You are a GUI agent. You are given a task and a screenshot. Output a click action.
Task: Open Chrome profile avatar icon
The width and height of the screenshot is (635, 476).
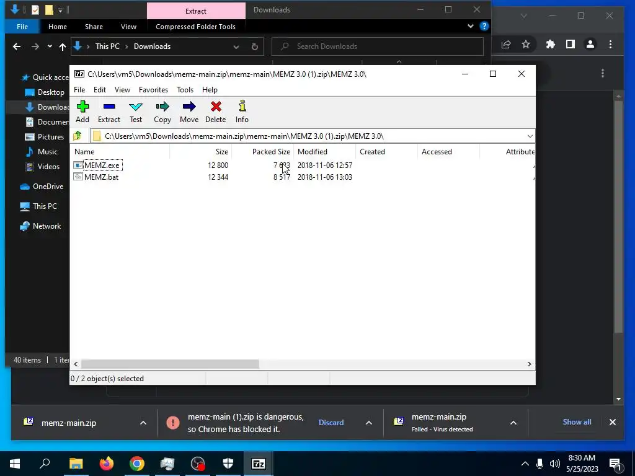[590, 44]
